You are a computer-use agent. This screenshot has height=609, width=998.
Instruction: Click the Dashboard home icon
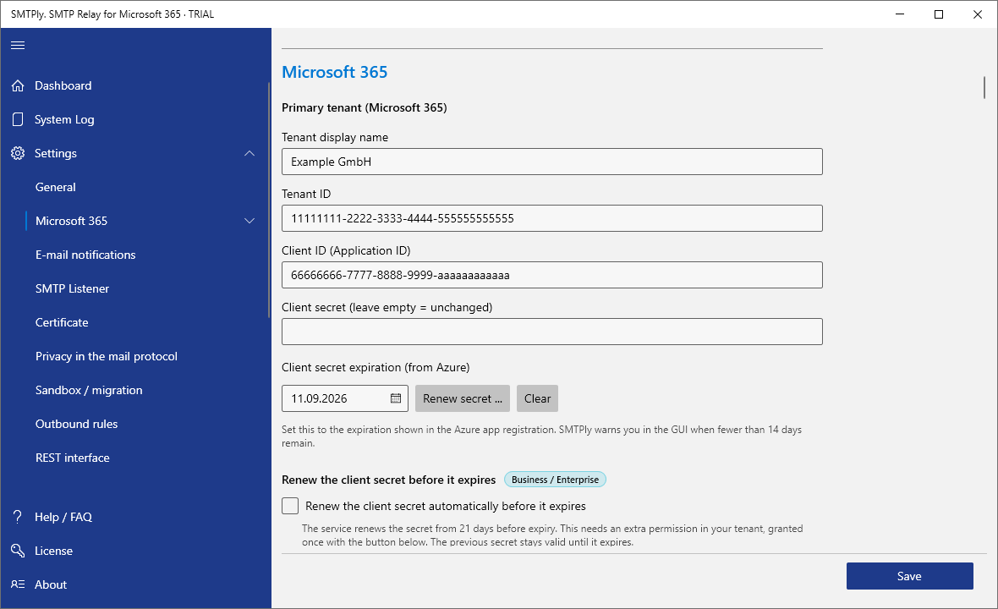coord(18,85)
